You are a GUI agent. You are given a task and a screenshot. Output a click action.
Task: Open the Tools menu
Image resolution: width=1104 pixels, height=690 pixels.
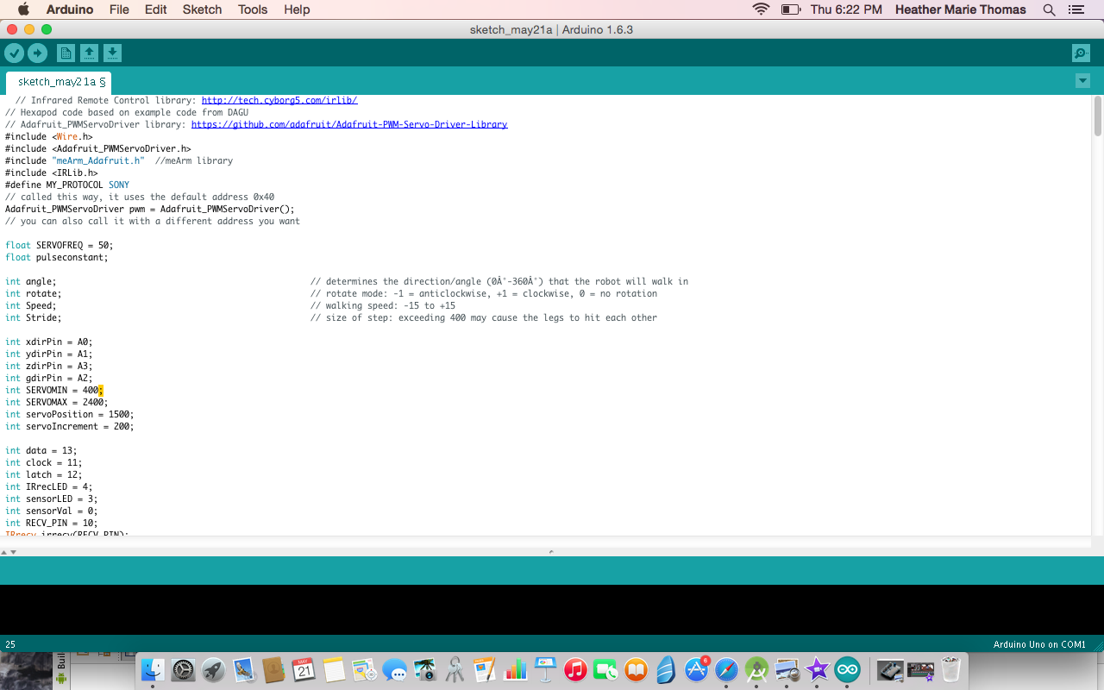coord(253,9)
